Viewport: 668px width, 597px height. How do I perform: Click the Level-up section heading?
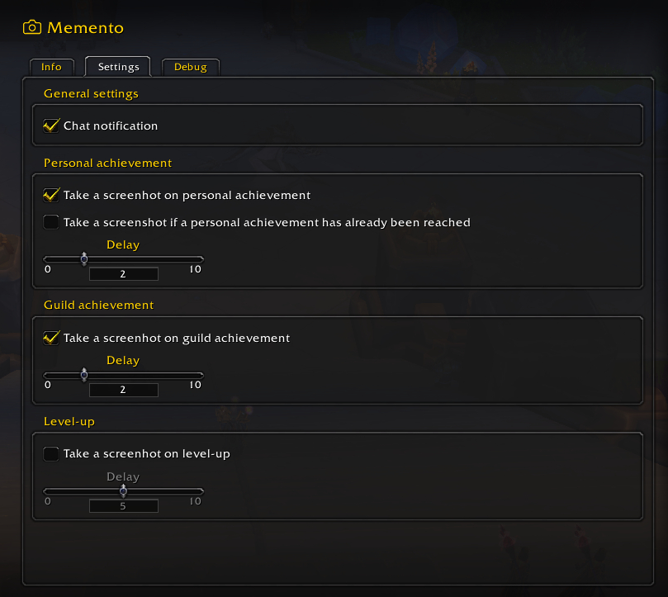[69, 421]
